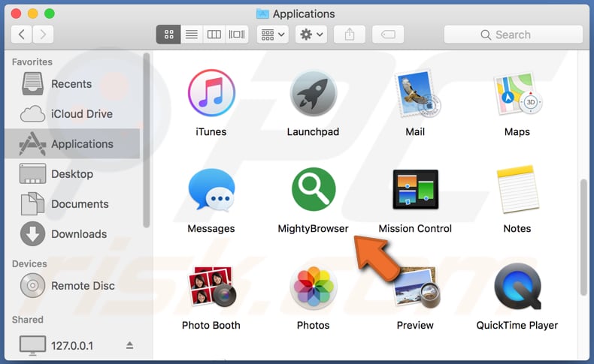Close the Finder window with red button
594x364 pixels.
(x=17, y=14)
